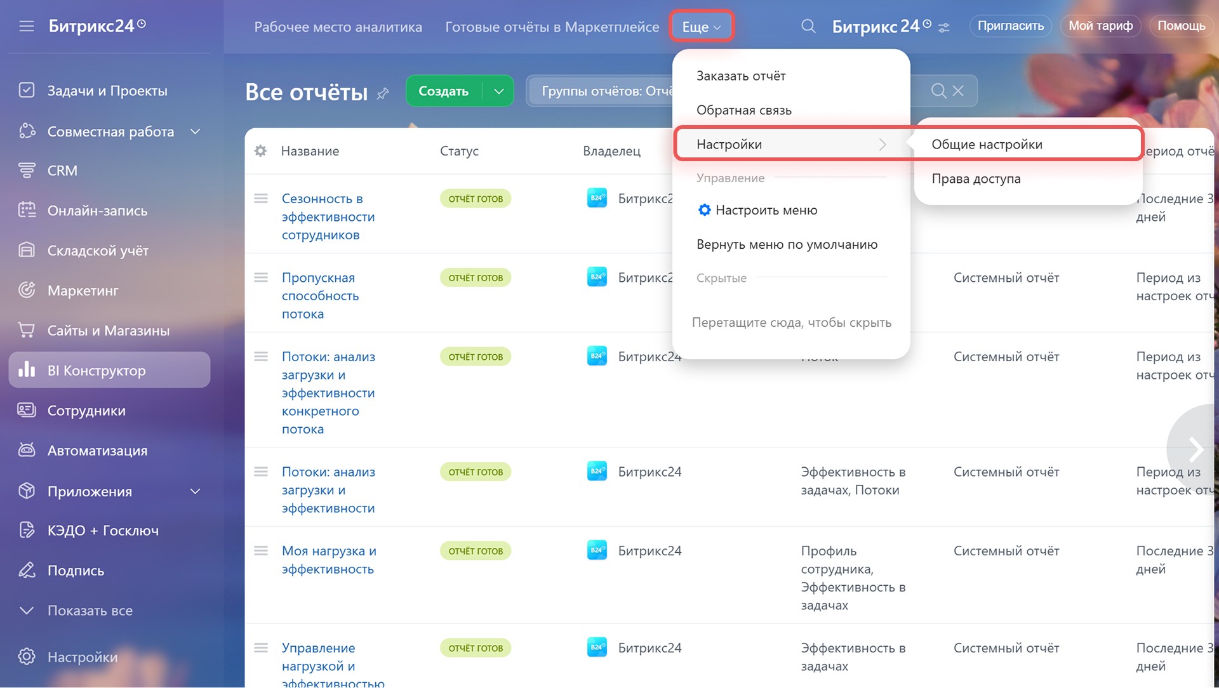Open report Моя нагрузка и эффективность
Screen dimensions: 1219x688
tap(329, 560)
